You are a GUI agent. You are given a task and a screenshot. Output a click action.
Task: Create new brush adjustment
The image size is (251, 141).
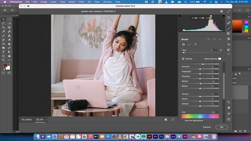click(x=184, y=45)
